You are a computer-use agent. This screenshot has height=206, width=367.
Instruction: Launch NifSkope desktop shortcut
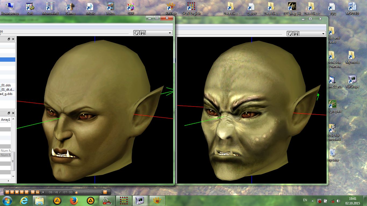coord(352,82)
